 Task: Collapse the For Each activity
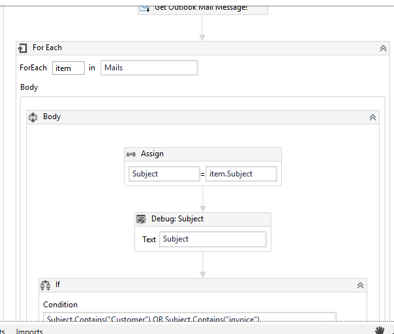pyautogui.click(x=384, y=48)
